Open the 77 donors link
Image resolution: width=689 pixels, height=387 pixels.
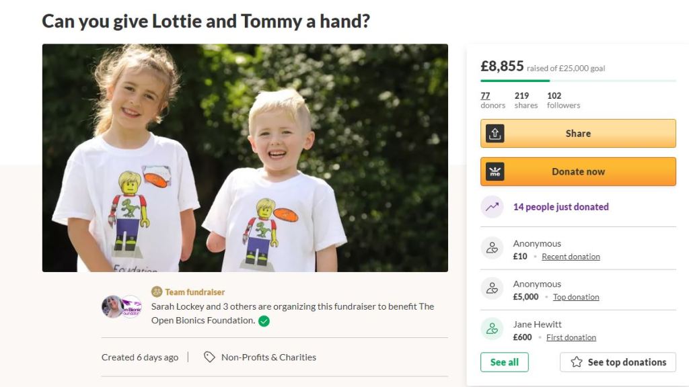pyautogui.click(x=485, y=95)
